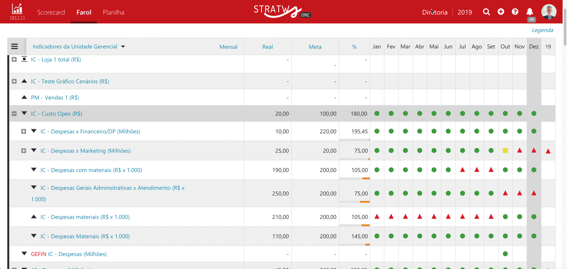Click up-arrow icon of Despesas materiais 210,00 row
This screenshot has height=269, width=567.
[x=34, y=216]
